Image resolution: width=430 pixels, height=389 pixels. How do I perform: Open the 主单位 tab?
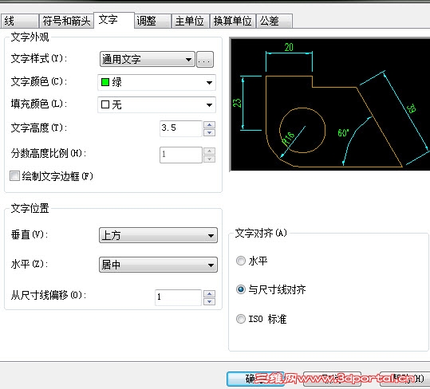pos(191,21)
